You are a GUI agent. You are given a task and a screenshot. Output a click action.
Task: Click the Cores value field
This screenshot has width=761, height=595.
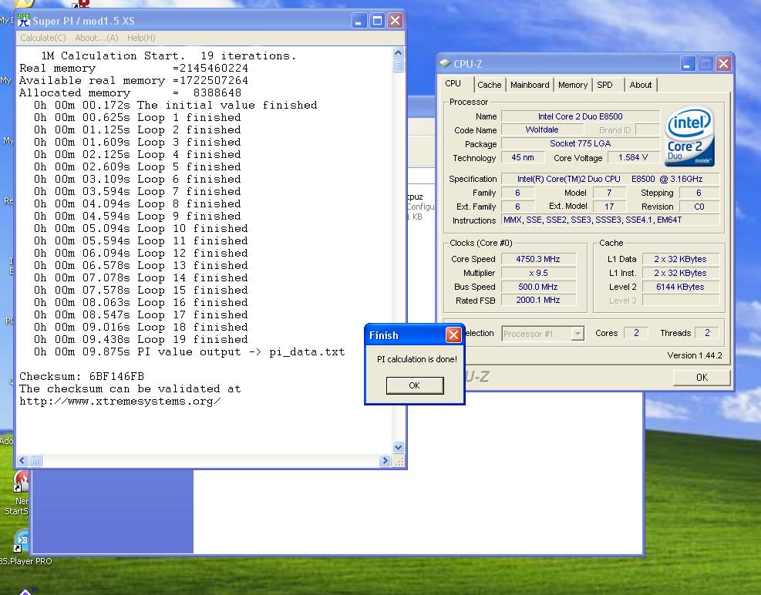(x=636, y=333)
